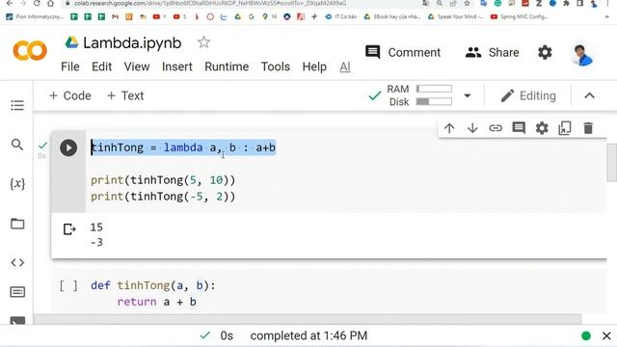Image resolution: width=617 pixels, height=347 pixels.
Task: Open the Code snippets panel
Action: [x=17, y=262]
